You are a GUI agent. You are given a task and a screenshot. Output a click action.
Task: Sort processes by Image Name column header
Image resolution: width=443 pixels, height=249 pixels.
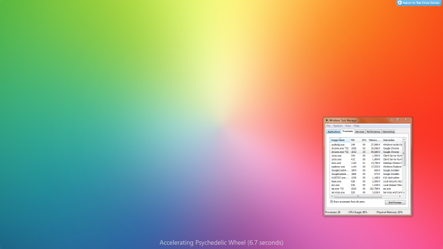click(340, 140)
